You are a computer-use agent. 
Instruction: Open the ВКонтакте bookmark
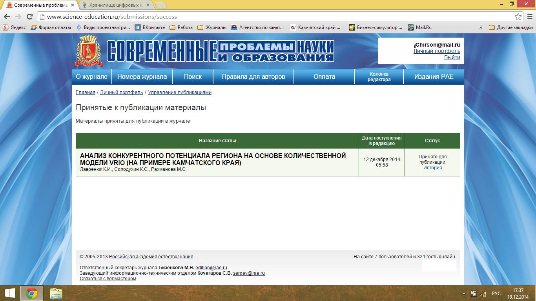click(150, 27)
